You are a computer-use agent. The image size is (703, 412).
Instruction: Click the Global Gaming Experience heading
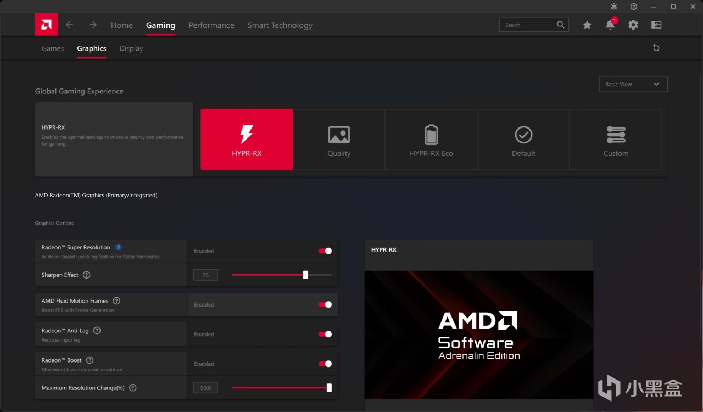(79, 91)
